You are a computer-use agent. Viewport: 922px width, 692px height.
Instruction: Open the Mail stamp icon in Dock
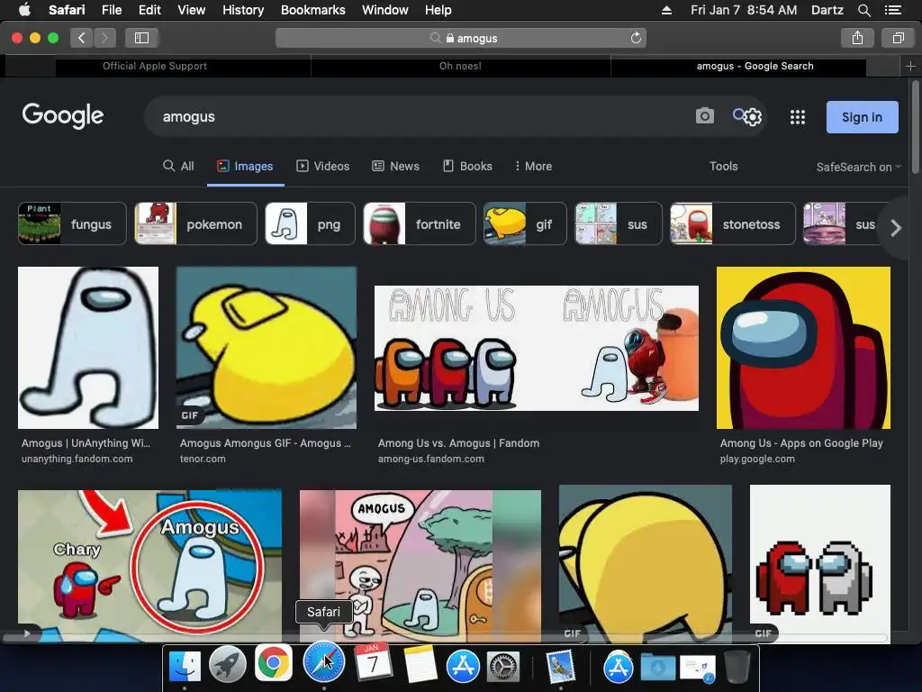click(560, 667)
